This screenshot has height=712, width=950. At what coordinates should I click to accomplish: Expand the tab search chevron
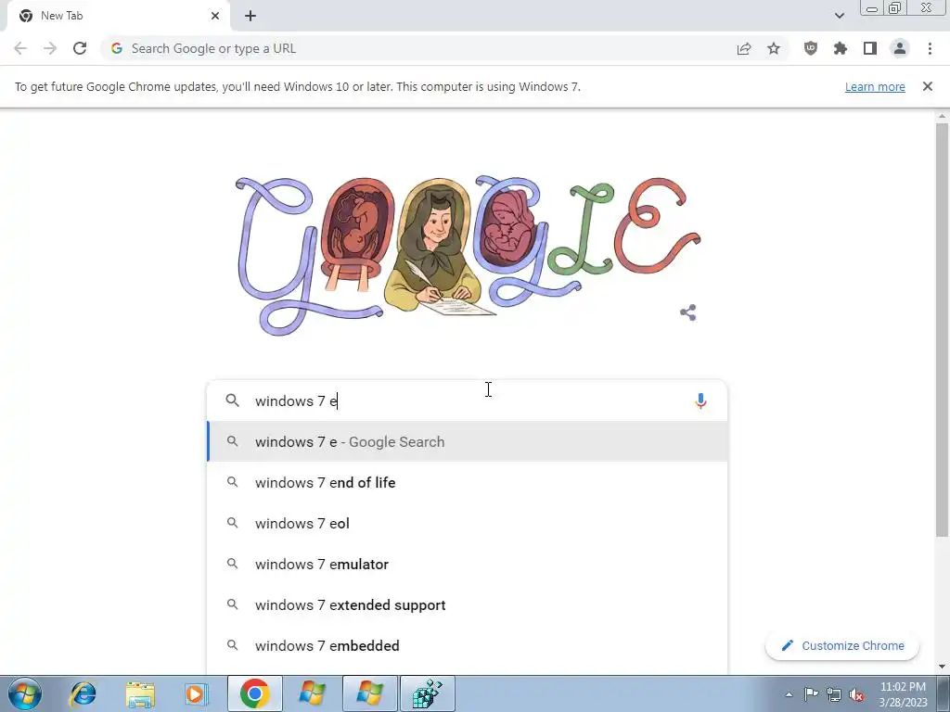pyautogui.click(x=839, y=16)
